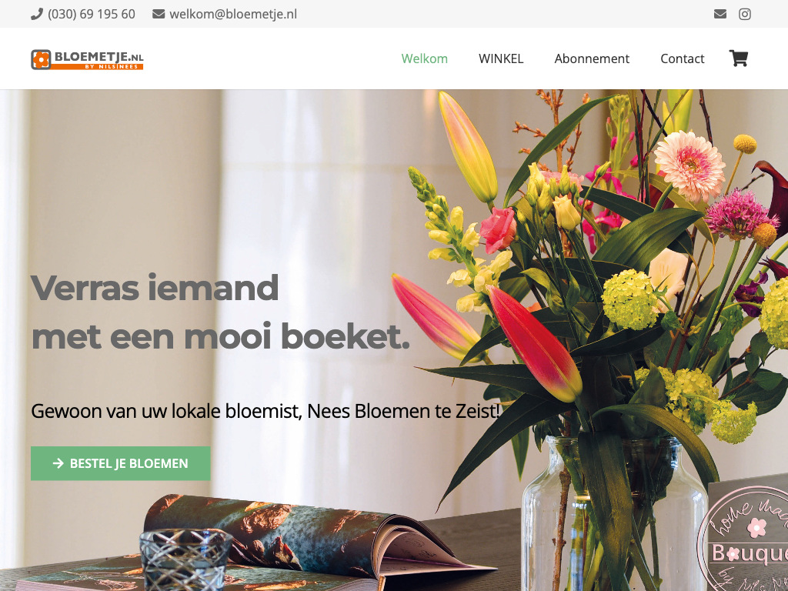Click the orange flower emblem in the logo
The image size is (788, 591).
pyautogui.click(x=42, y=59)
